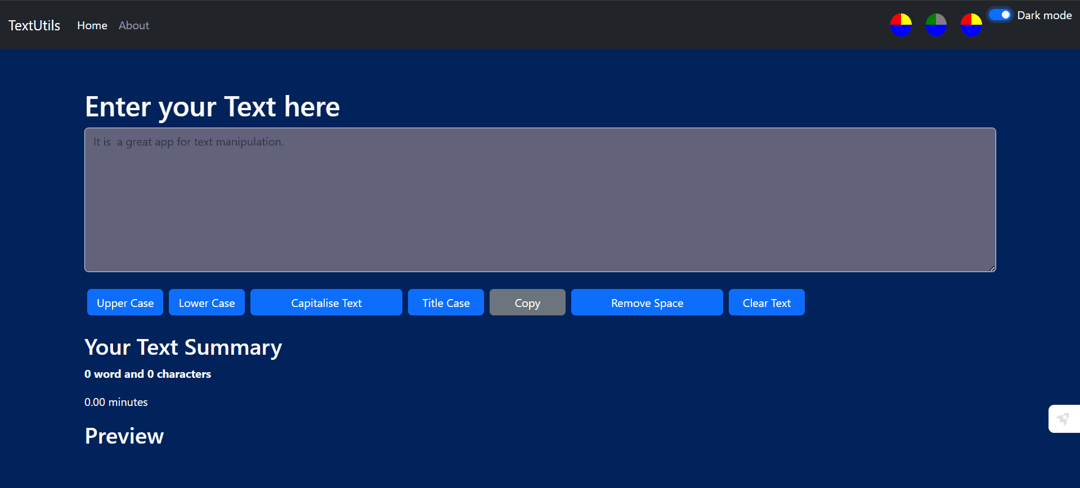This screenshot has height=488, width=1080.
Task: Click the textarea resize handle corner
Action: [992, 269]
